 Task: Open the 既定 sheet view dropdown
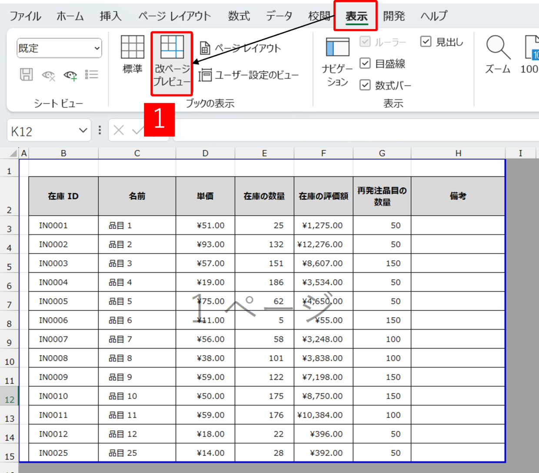pos(59,48)
